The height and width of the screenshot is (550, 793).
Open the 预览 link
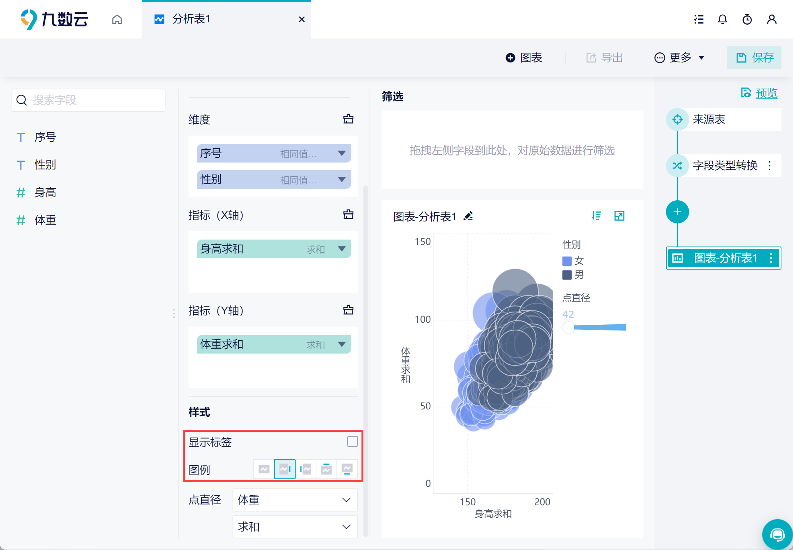coord(766,93)
